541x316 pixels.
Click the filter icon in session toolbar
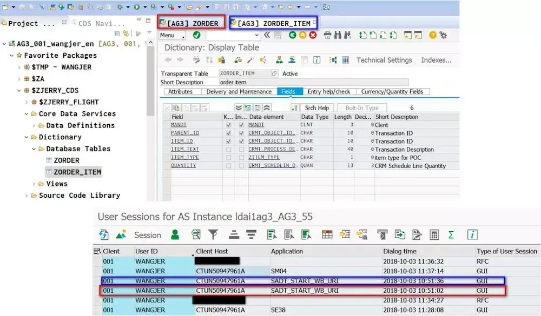coord(214,235)
